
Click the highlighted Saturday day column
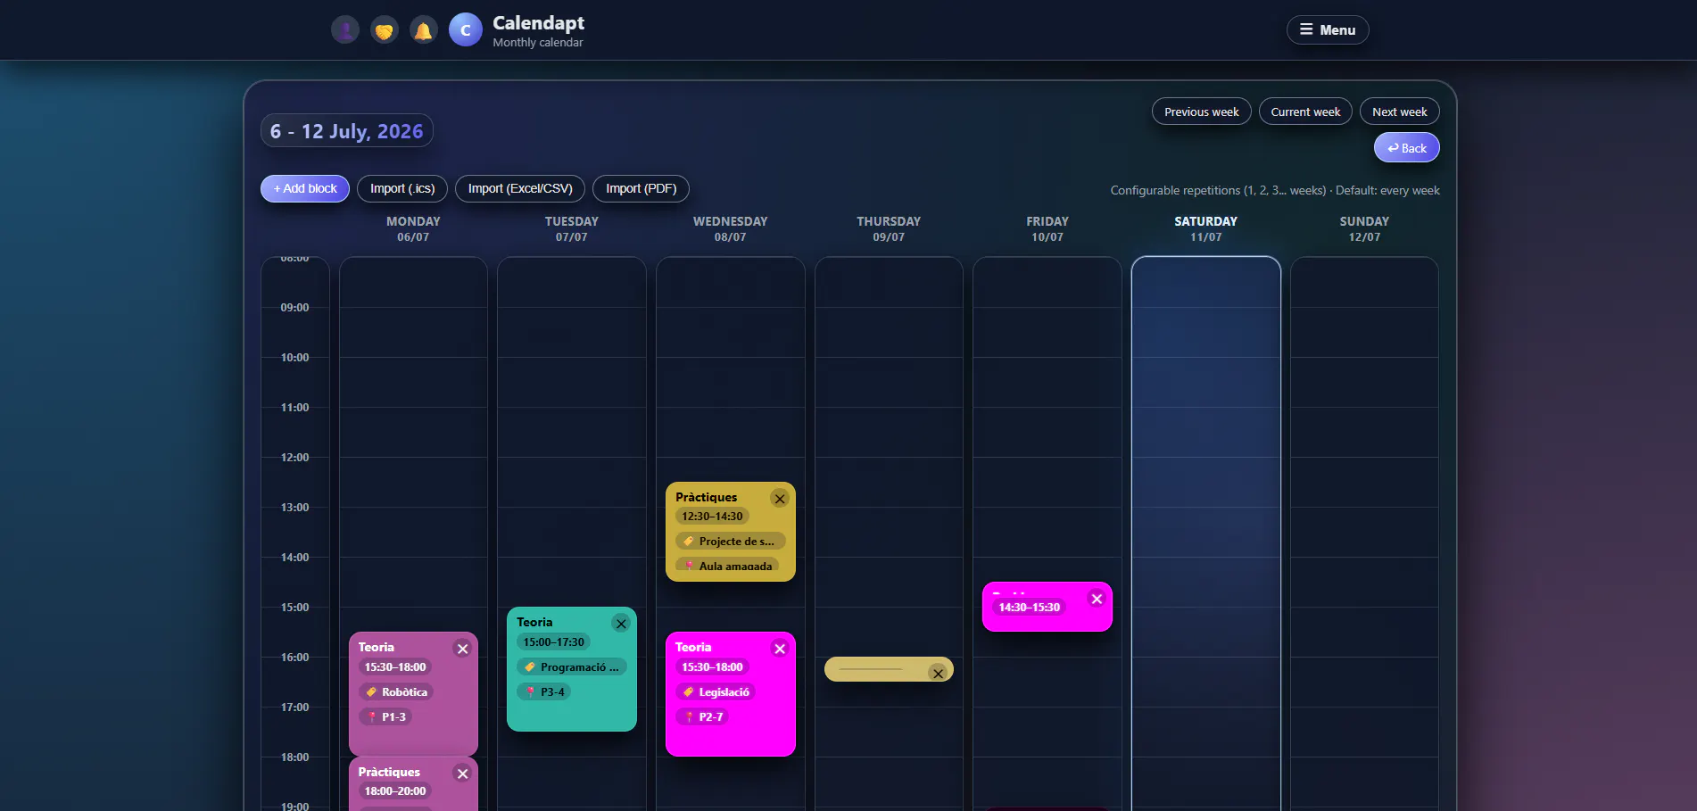pyautogui.click(x=1205, y=534)
